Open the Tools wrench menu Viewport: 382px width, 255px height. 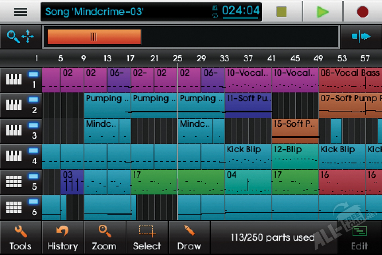click(x=20, y=238)
